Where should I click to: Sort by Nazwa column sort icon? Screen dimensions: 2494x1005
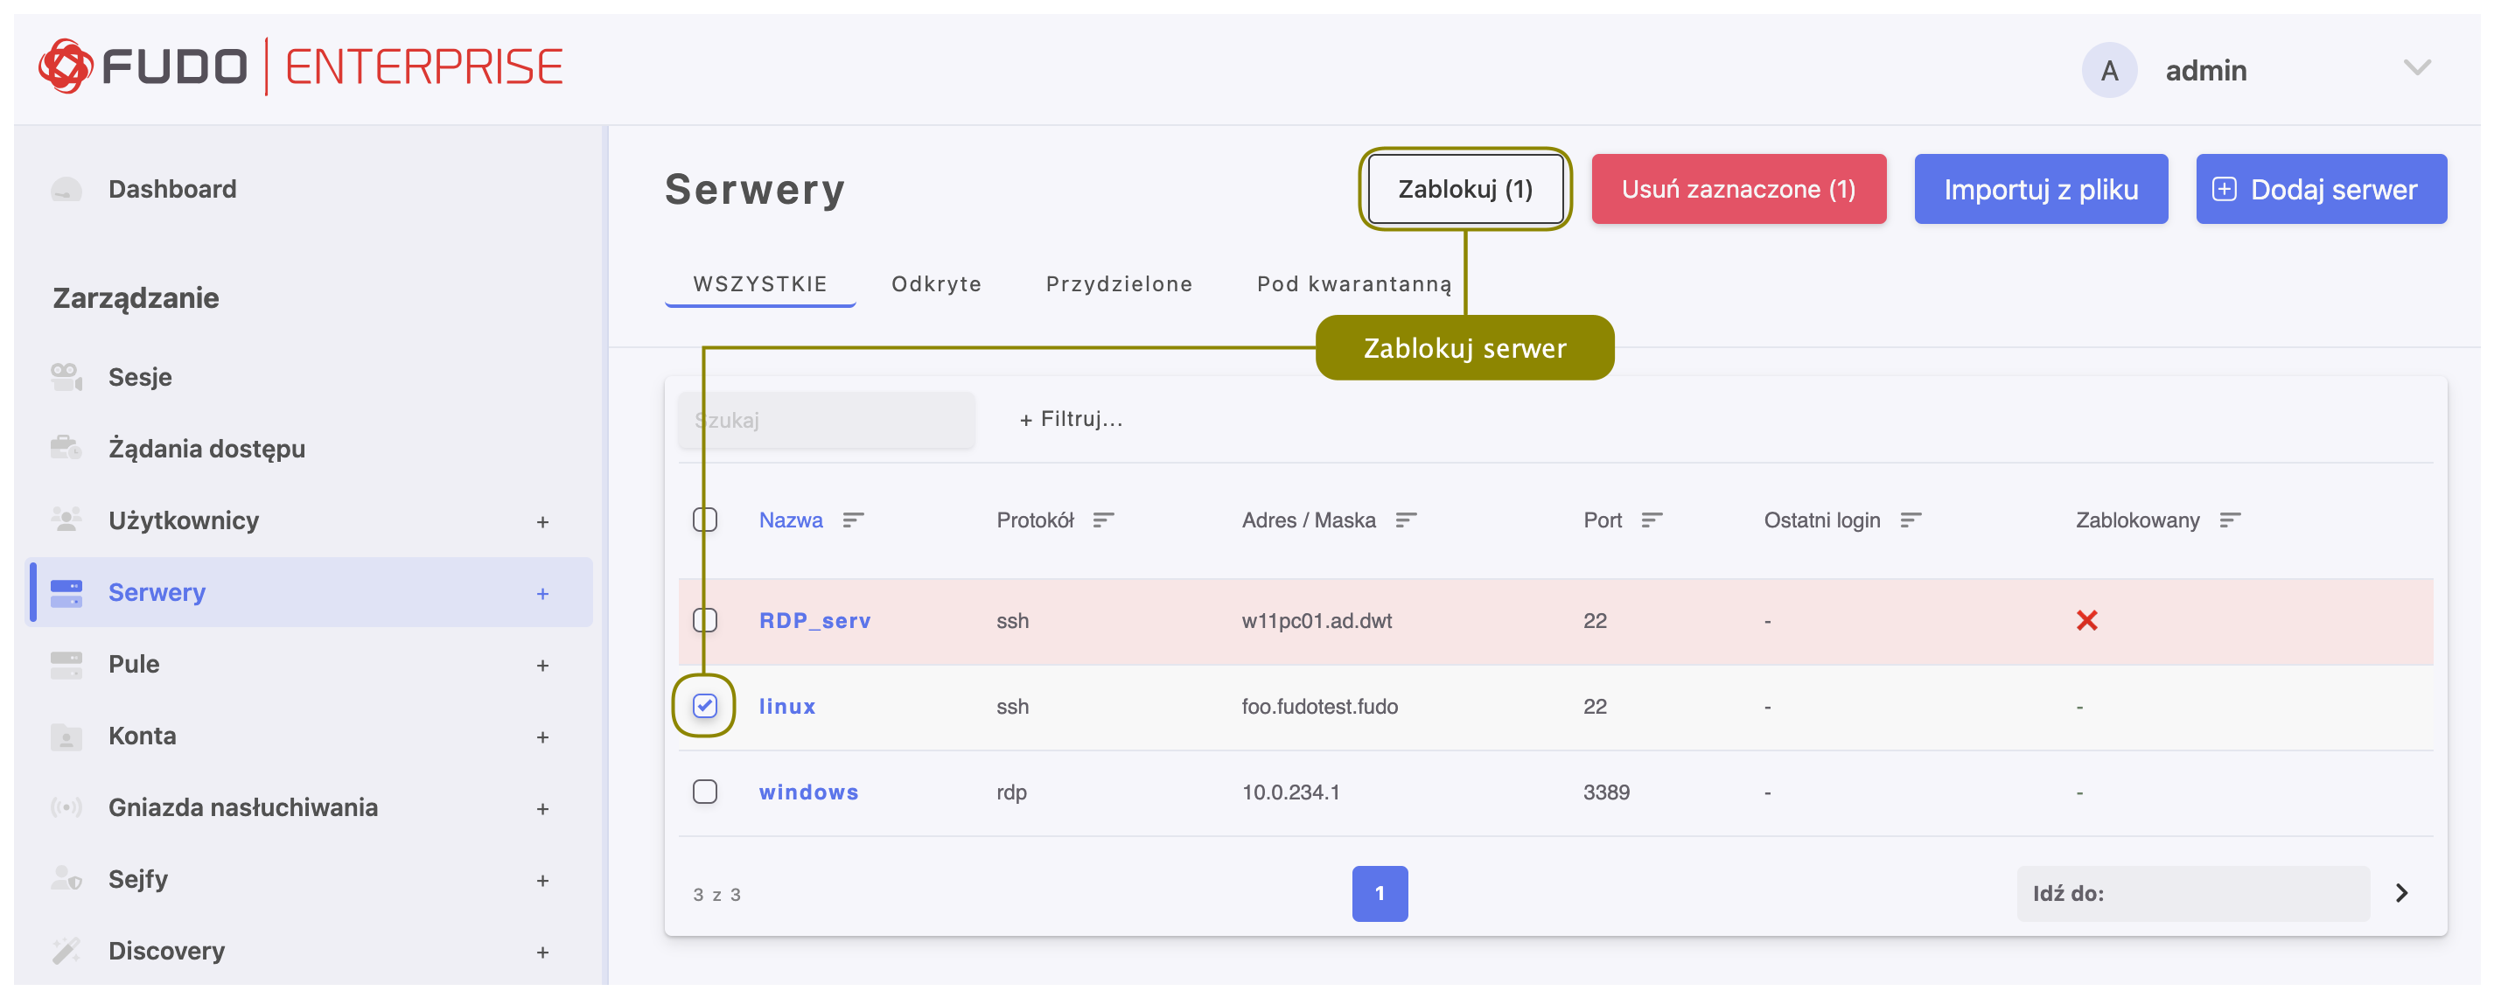[x=852, y=521]
